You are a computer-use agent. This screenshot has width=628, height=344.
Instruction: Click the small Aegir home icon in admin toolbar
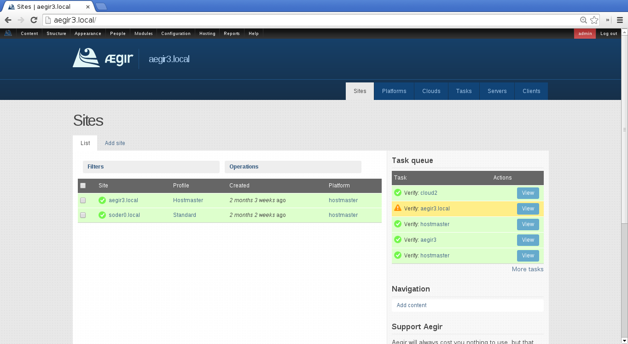click(x=8, y=33)
